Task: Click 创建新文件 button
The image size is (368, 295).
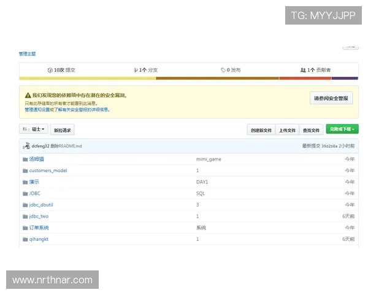Action: [261, 130]
